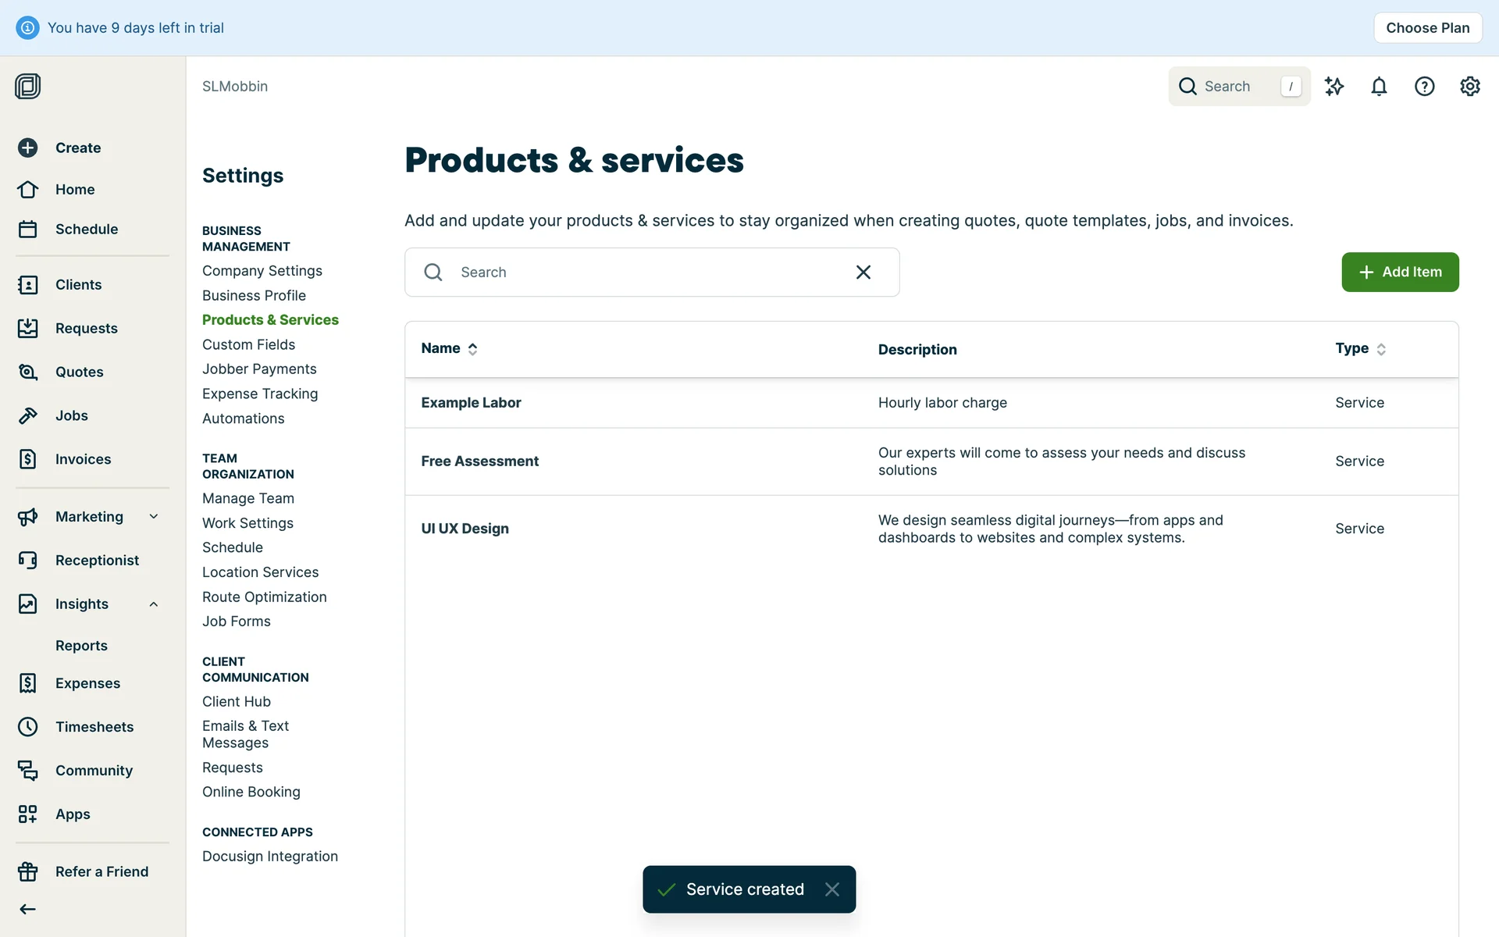This screenshot has height=937, width=1499.
Task: Click the Choose Plan button
Action: point(1427,28)
